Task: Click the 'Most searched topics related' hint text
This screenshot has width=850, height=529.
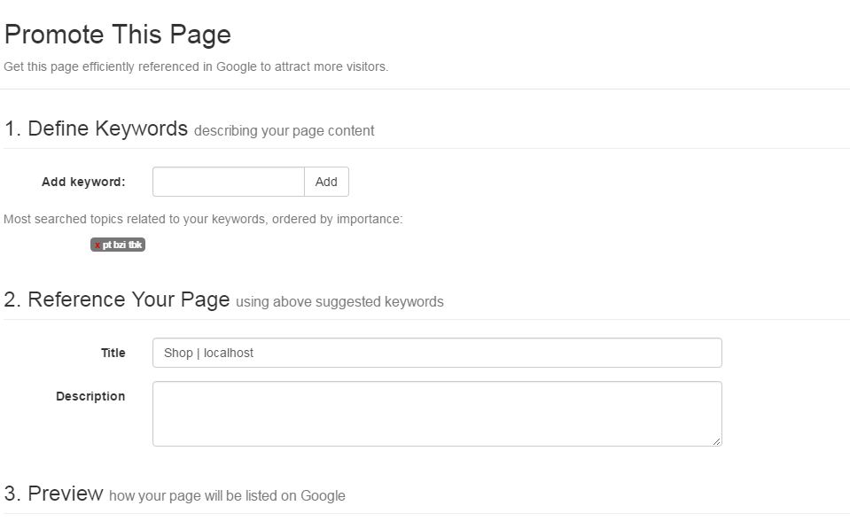Action: tap(203, 219)
